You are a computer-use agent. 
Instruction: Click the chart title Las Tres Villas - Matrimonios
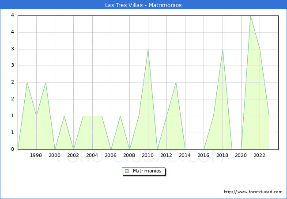(x=143, y=5)
